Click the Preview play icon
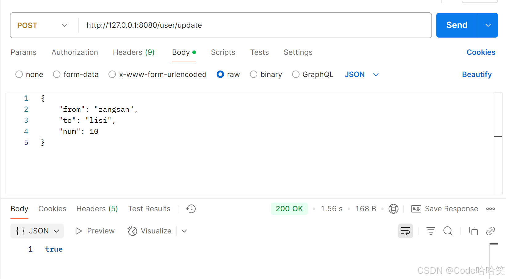The image size is (506, 279). (79, 231)
